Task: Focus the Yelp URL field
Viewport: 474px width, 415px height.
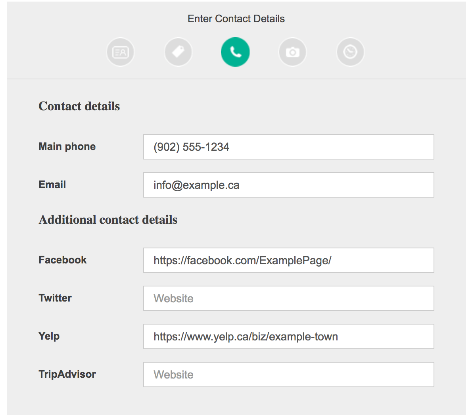Action: 289,336
